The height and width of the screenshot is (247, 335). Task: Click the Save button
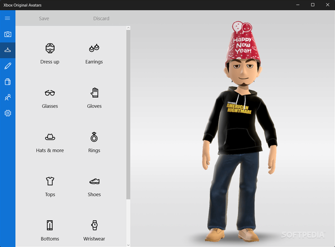pos(44,18)
